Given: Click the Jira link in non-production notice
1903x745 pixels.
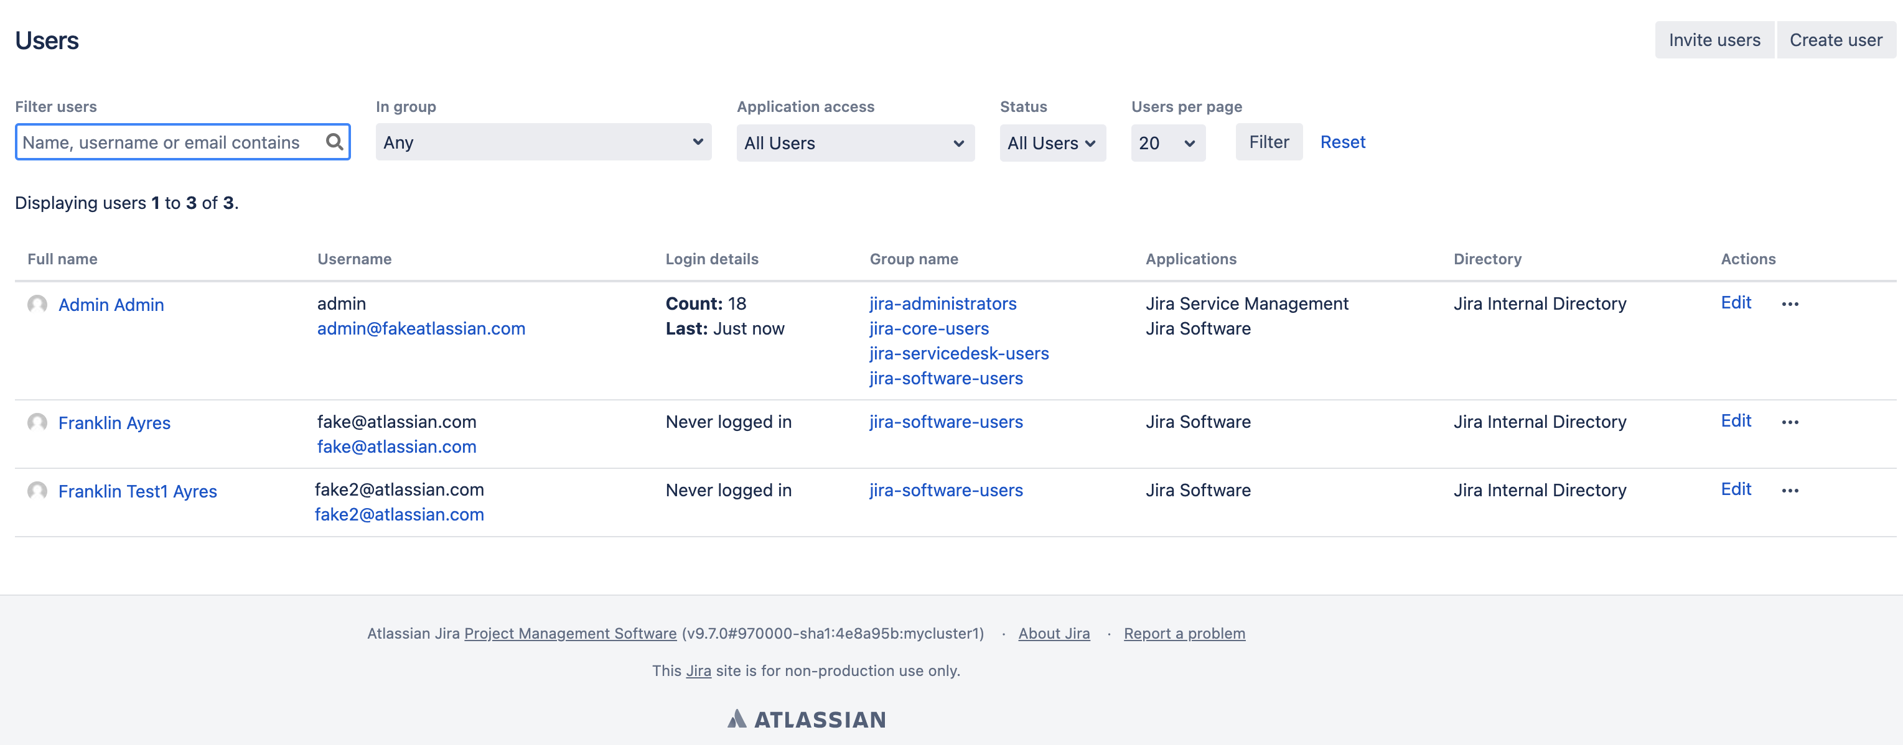Looking at the screenshot, I should [x=698, y=670].
